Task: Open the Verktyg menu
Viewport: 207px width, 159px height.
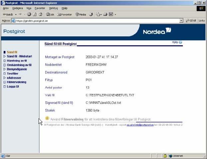Action: click(x=53, y=8)
